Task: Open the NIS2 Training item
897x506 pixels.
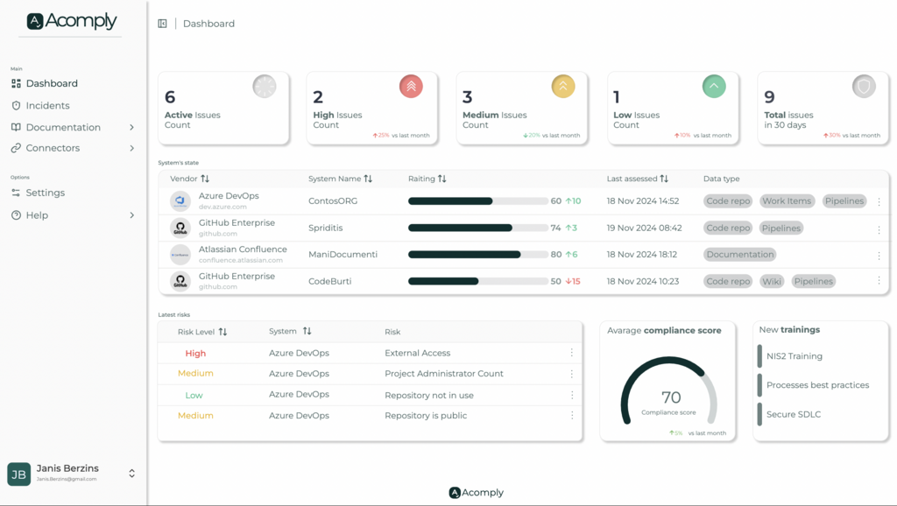Action: 794,356
